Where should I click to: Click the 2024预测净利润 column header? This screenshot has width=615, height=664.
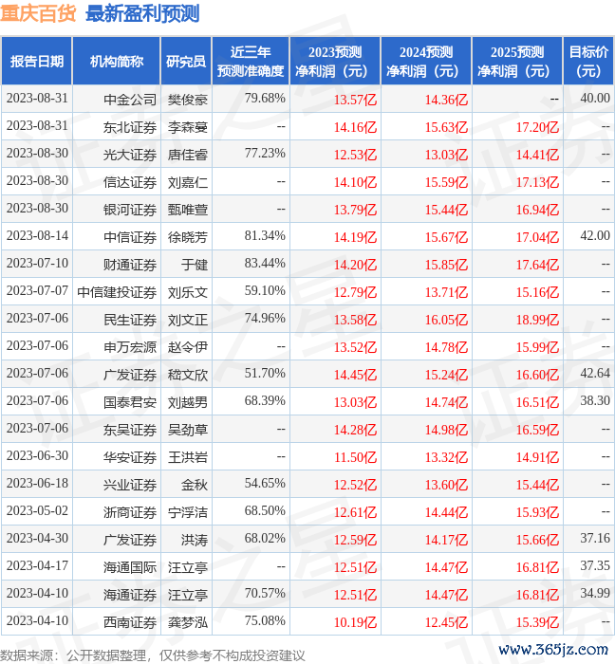pyautogui.click(x=426, y=62)
